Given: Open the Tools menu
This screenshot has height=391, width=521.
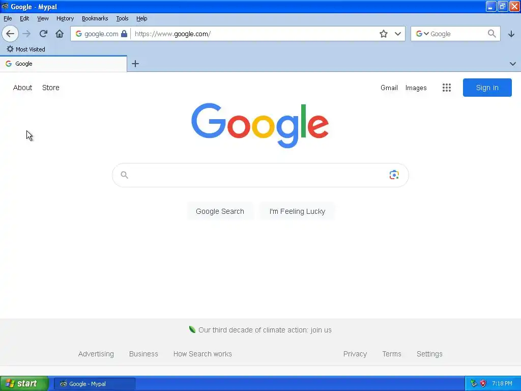Looking at the screenshot, I should (122, 18).
